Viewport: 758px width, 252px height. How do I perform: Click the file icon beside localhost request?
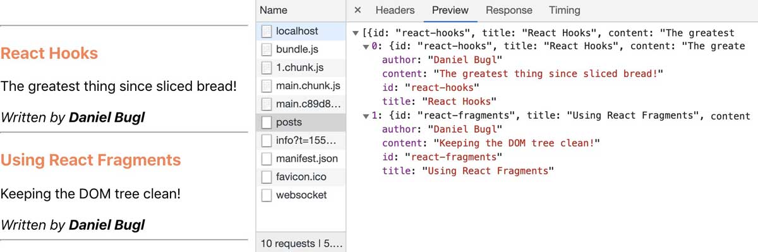pos(267,31)
